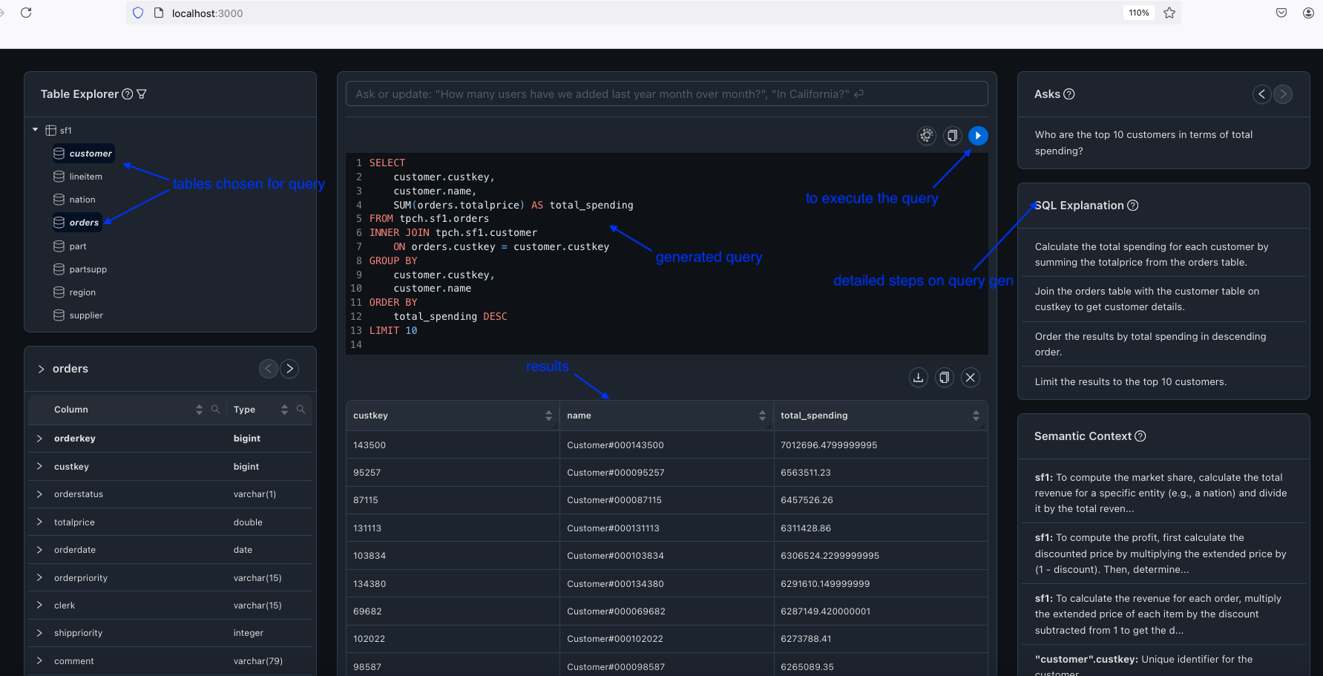
Task: Collapse the sf1 schema tree
Action: pyautogui.click(x=35, y=130)
